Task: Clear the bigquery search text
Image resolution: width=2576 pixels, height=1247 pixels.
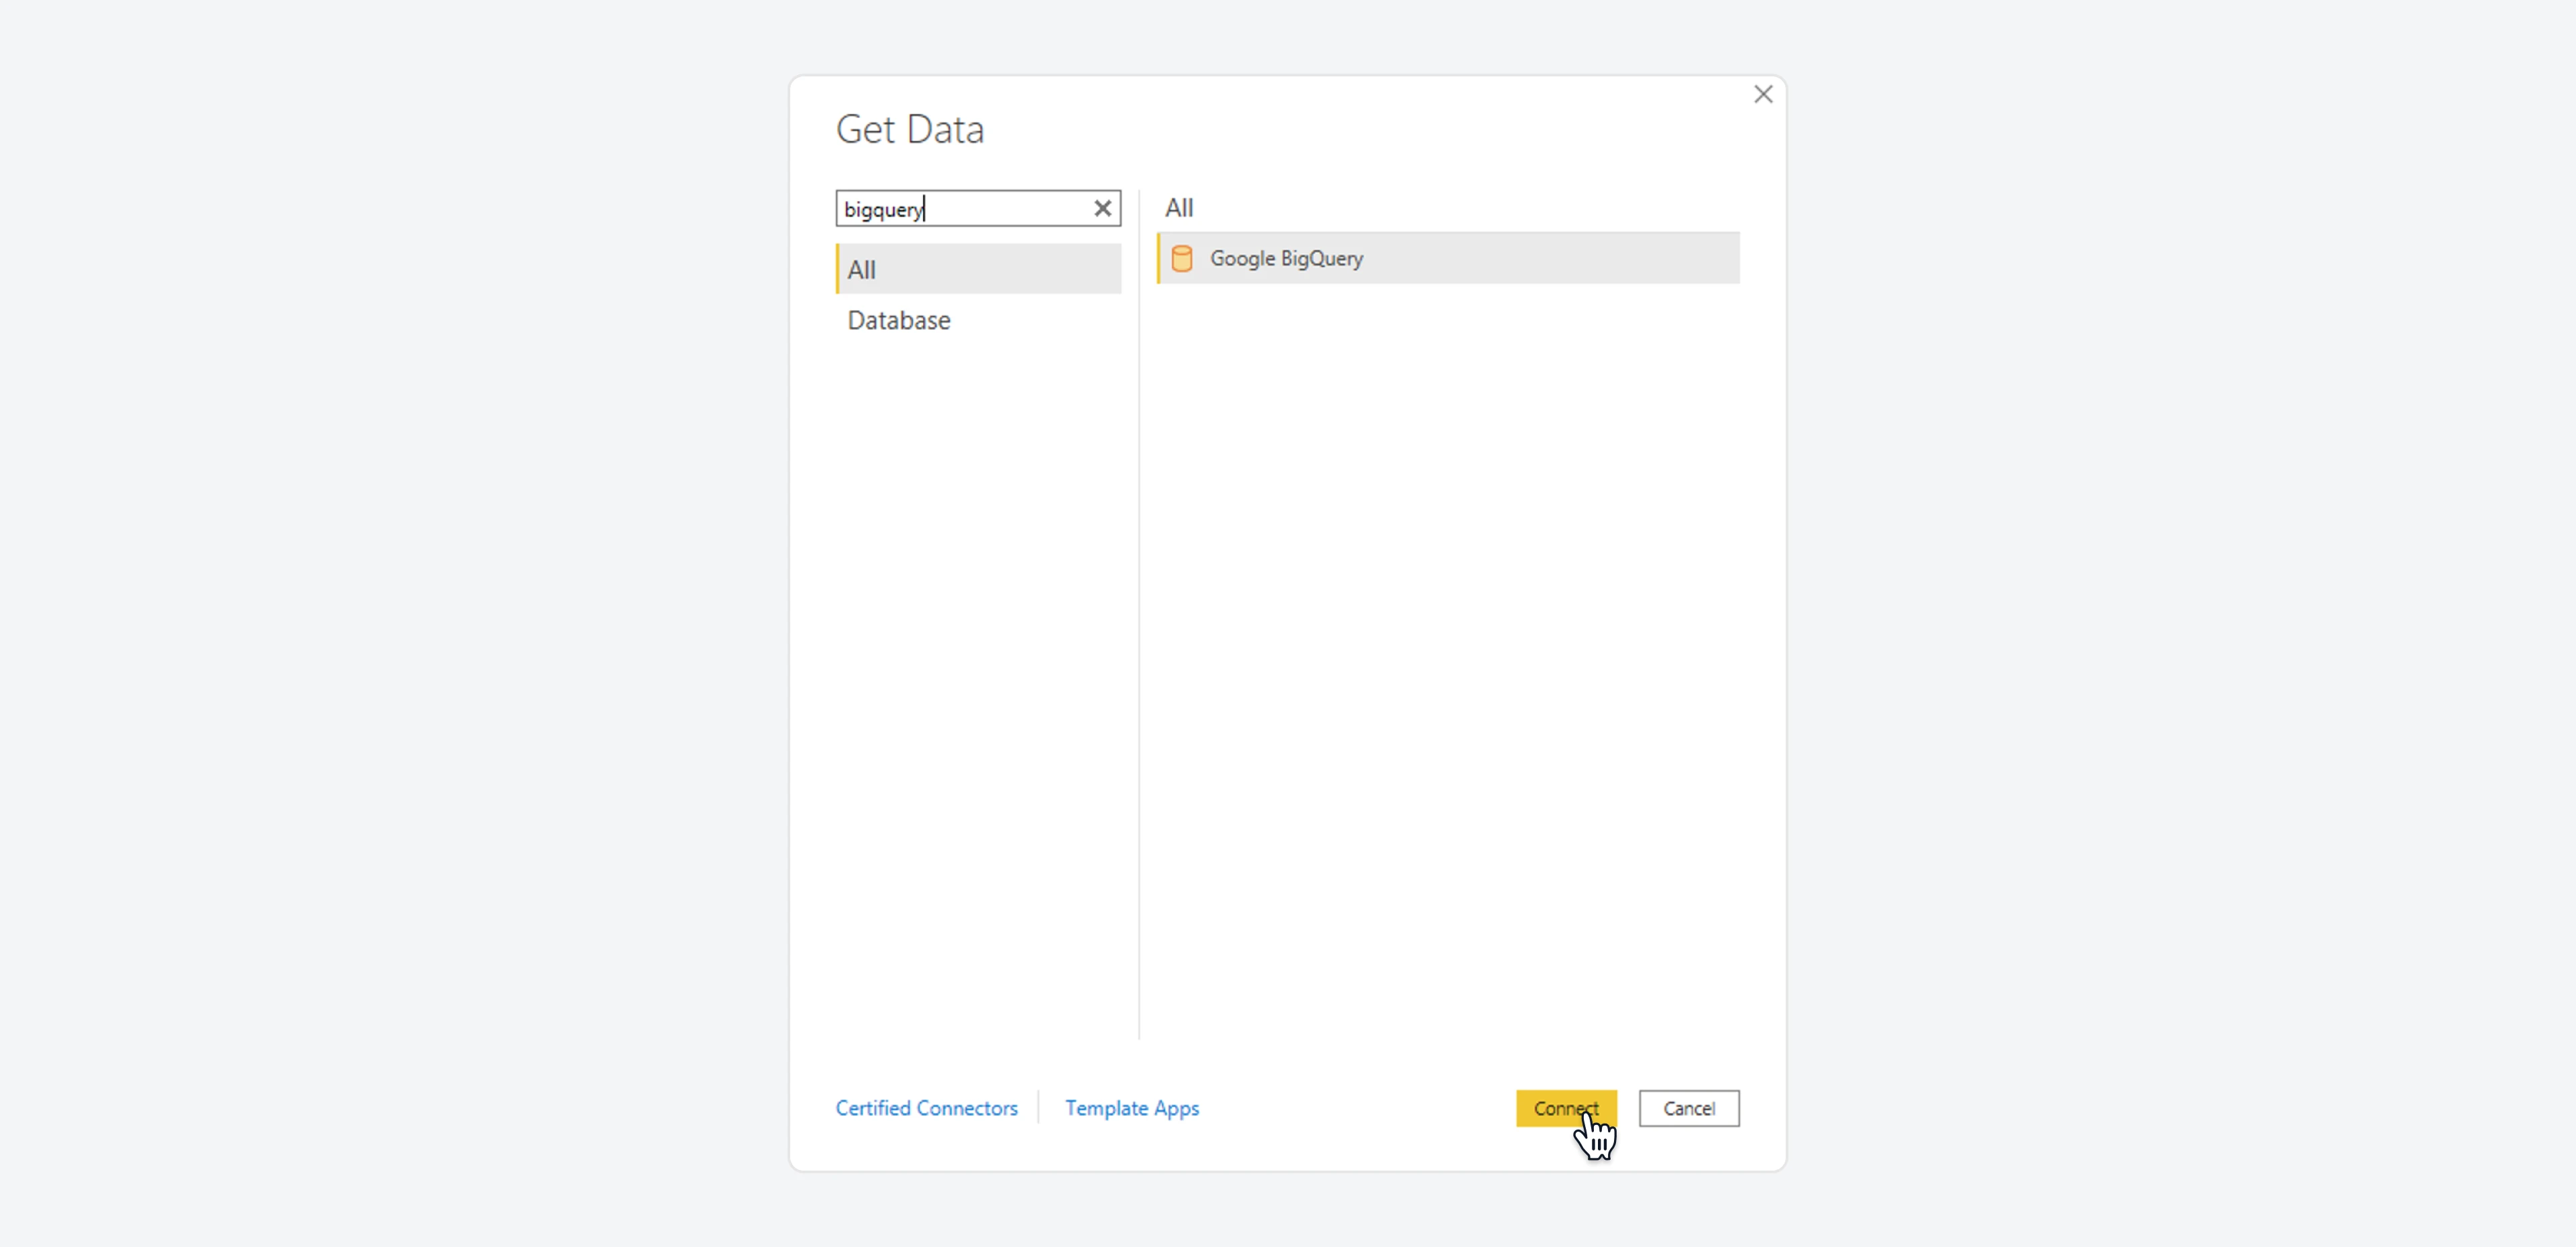Action: click(x=1102, y=208)
